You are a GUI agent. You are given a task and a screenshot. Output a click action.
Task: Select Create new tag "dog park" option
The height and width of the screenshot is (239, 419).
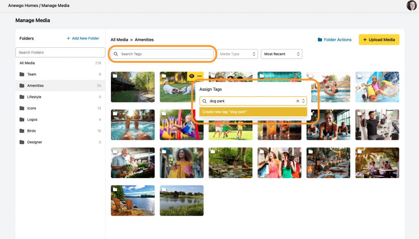click(x=253, y=112)
